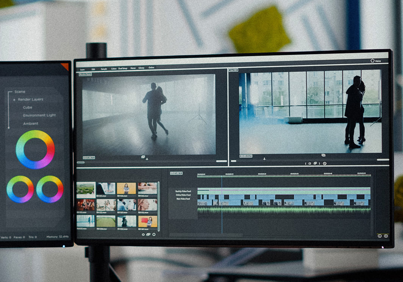This screenshot has width=403, height=282.
Task: Click the download arrow under the left preview
Action: 147,159
